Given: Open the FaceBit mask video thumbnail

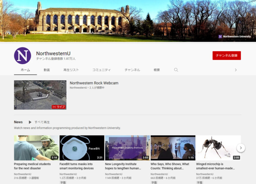Looking at the screenshot, I should 82,148.
